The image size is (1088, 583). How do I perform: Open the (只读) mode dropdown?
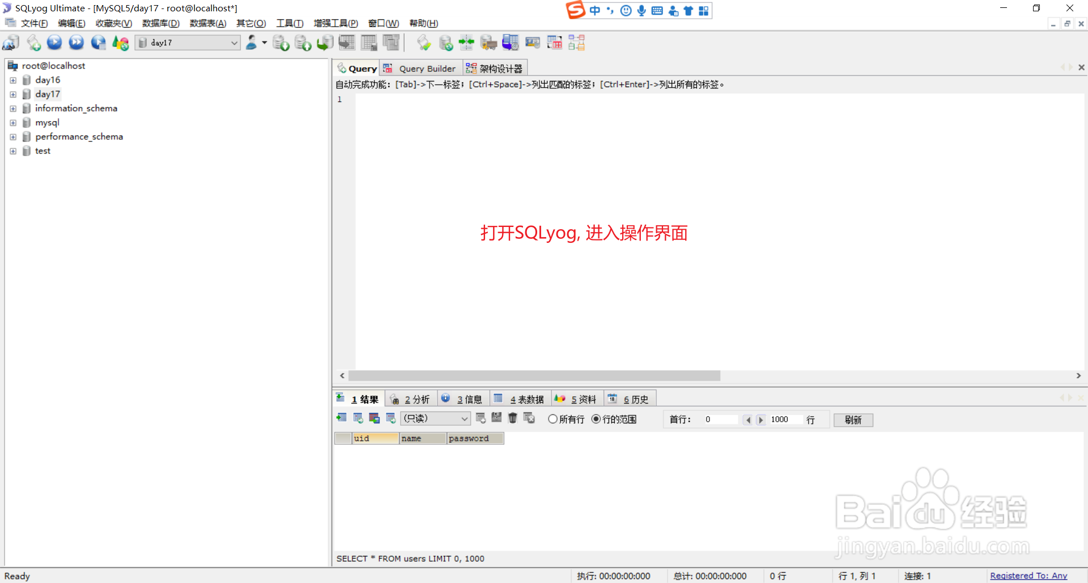(435, 418)
